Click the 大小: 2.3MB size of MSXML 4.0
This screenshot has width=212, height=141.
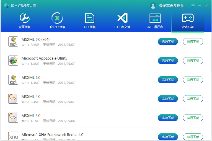[30, 102]
